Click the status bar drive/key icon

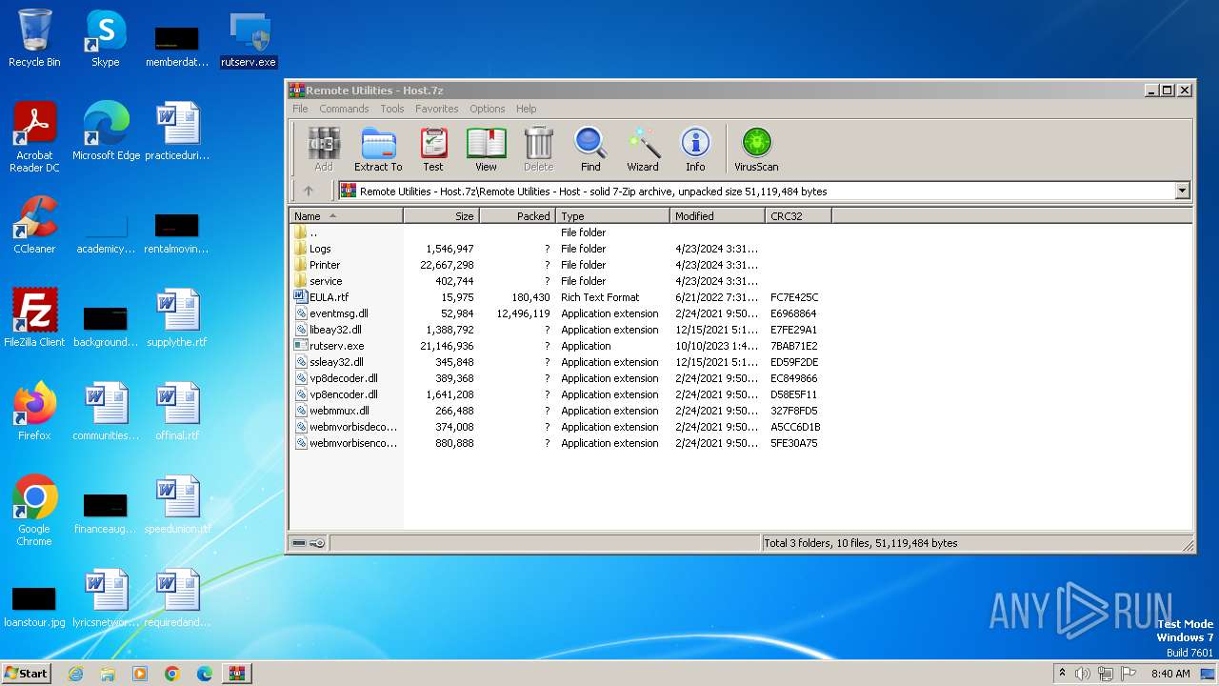coord(309,543)
